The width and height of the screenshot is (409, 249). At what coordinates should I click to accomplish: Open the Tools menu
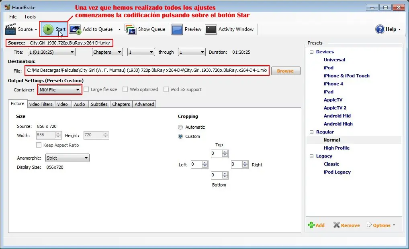click(x=30, y=17)
